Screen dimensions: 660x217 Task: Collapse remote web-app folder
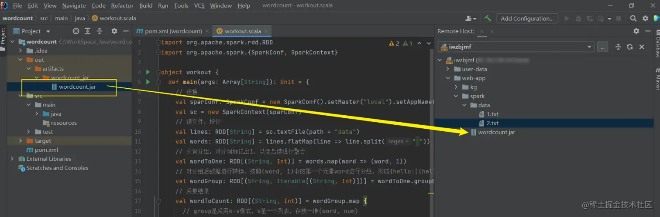click(x=448, y=78)
